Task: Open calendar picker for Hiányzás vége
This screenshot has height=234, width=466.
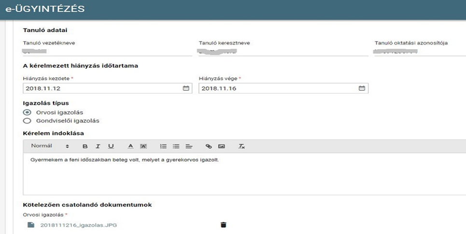Action: [362, 88]
